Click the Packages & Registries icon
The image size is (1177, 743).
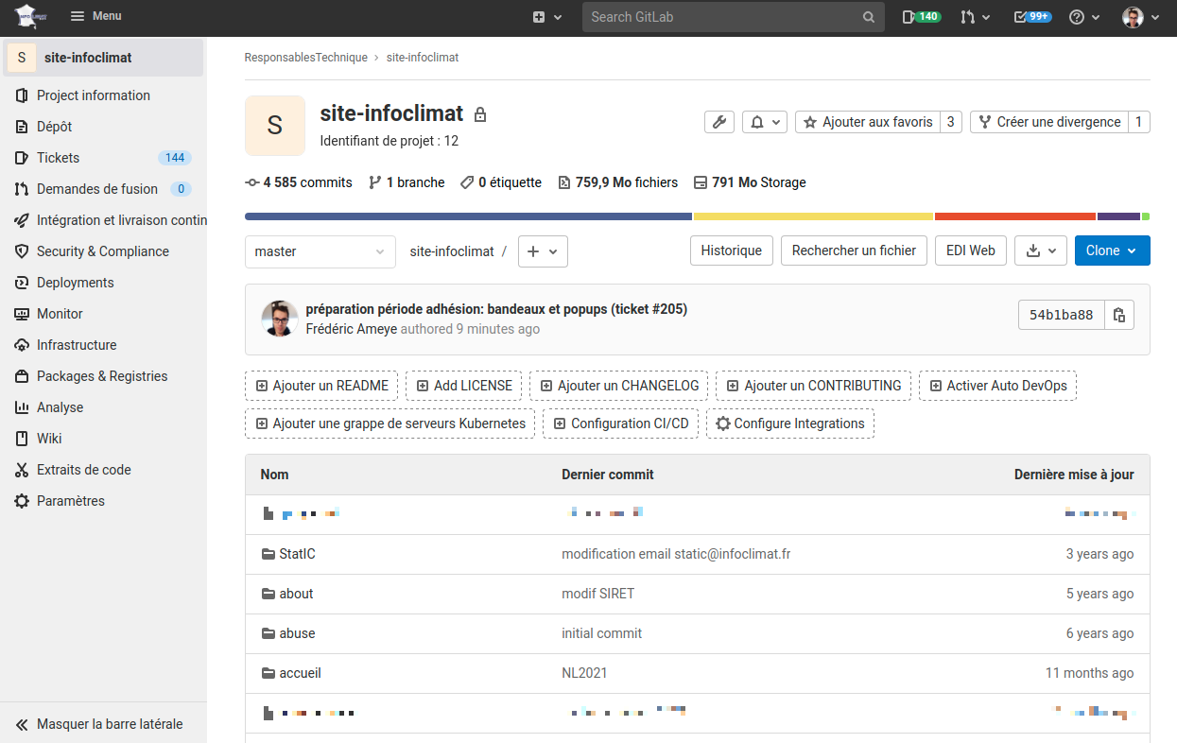click(22, 376)
